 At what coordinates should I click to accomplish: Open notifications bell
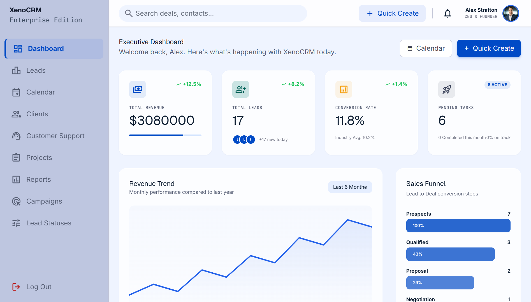[448, 13]
